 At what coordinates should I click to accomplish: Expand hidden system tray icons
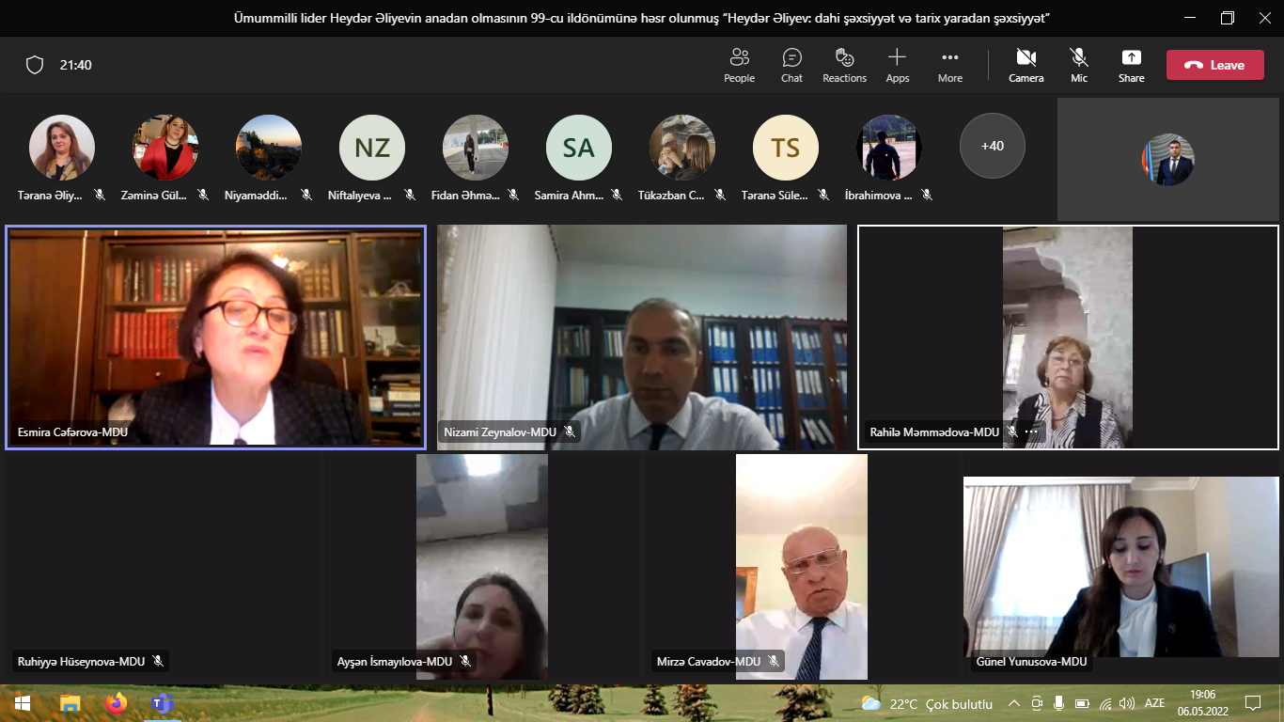(1013, 703)
